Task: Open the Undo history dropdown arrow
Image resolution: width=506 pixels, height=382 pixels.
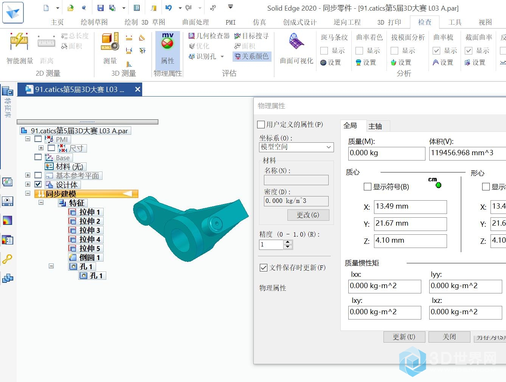Action: 180,8
